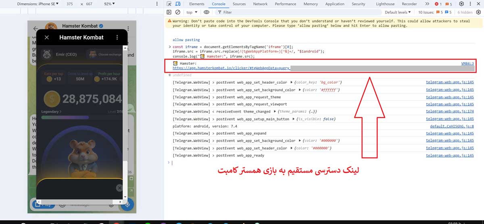Open the 92% zoom dropdown
484x224 pixels.
(x=108, y=4)
